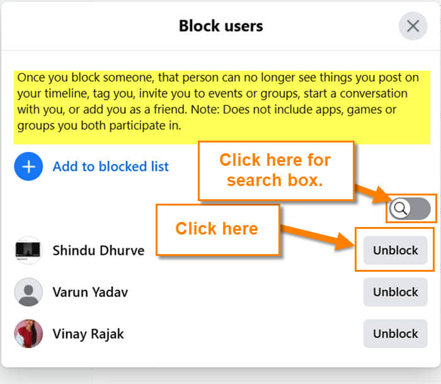Click the yellow highlighted blocking description text

point(222,107)
